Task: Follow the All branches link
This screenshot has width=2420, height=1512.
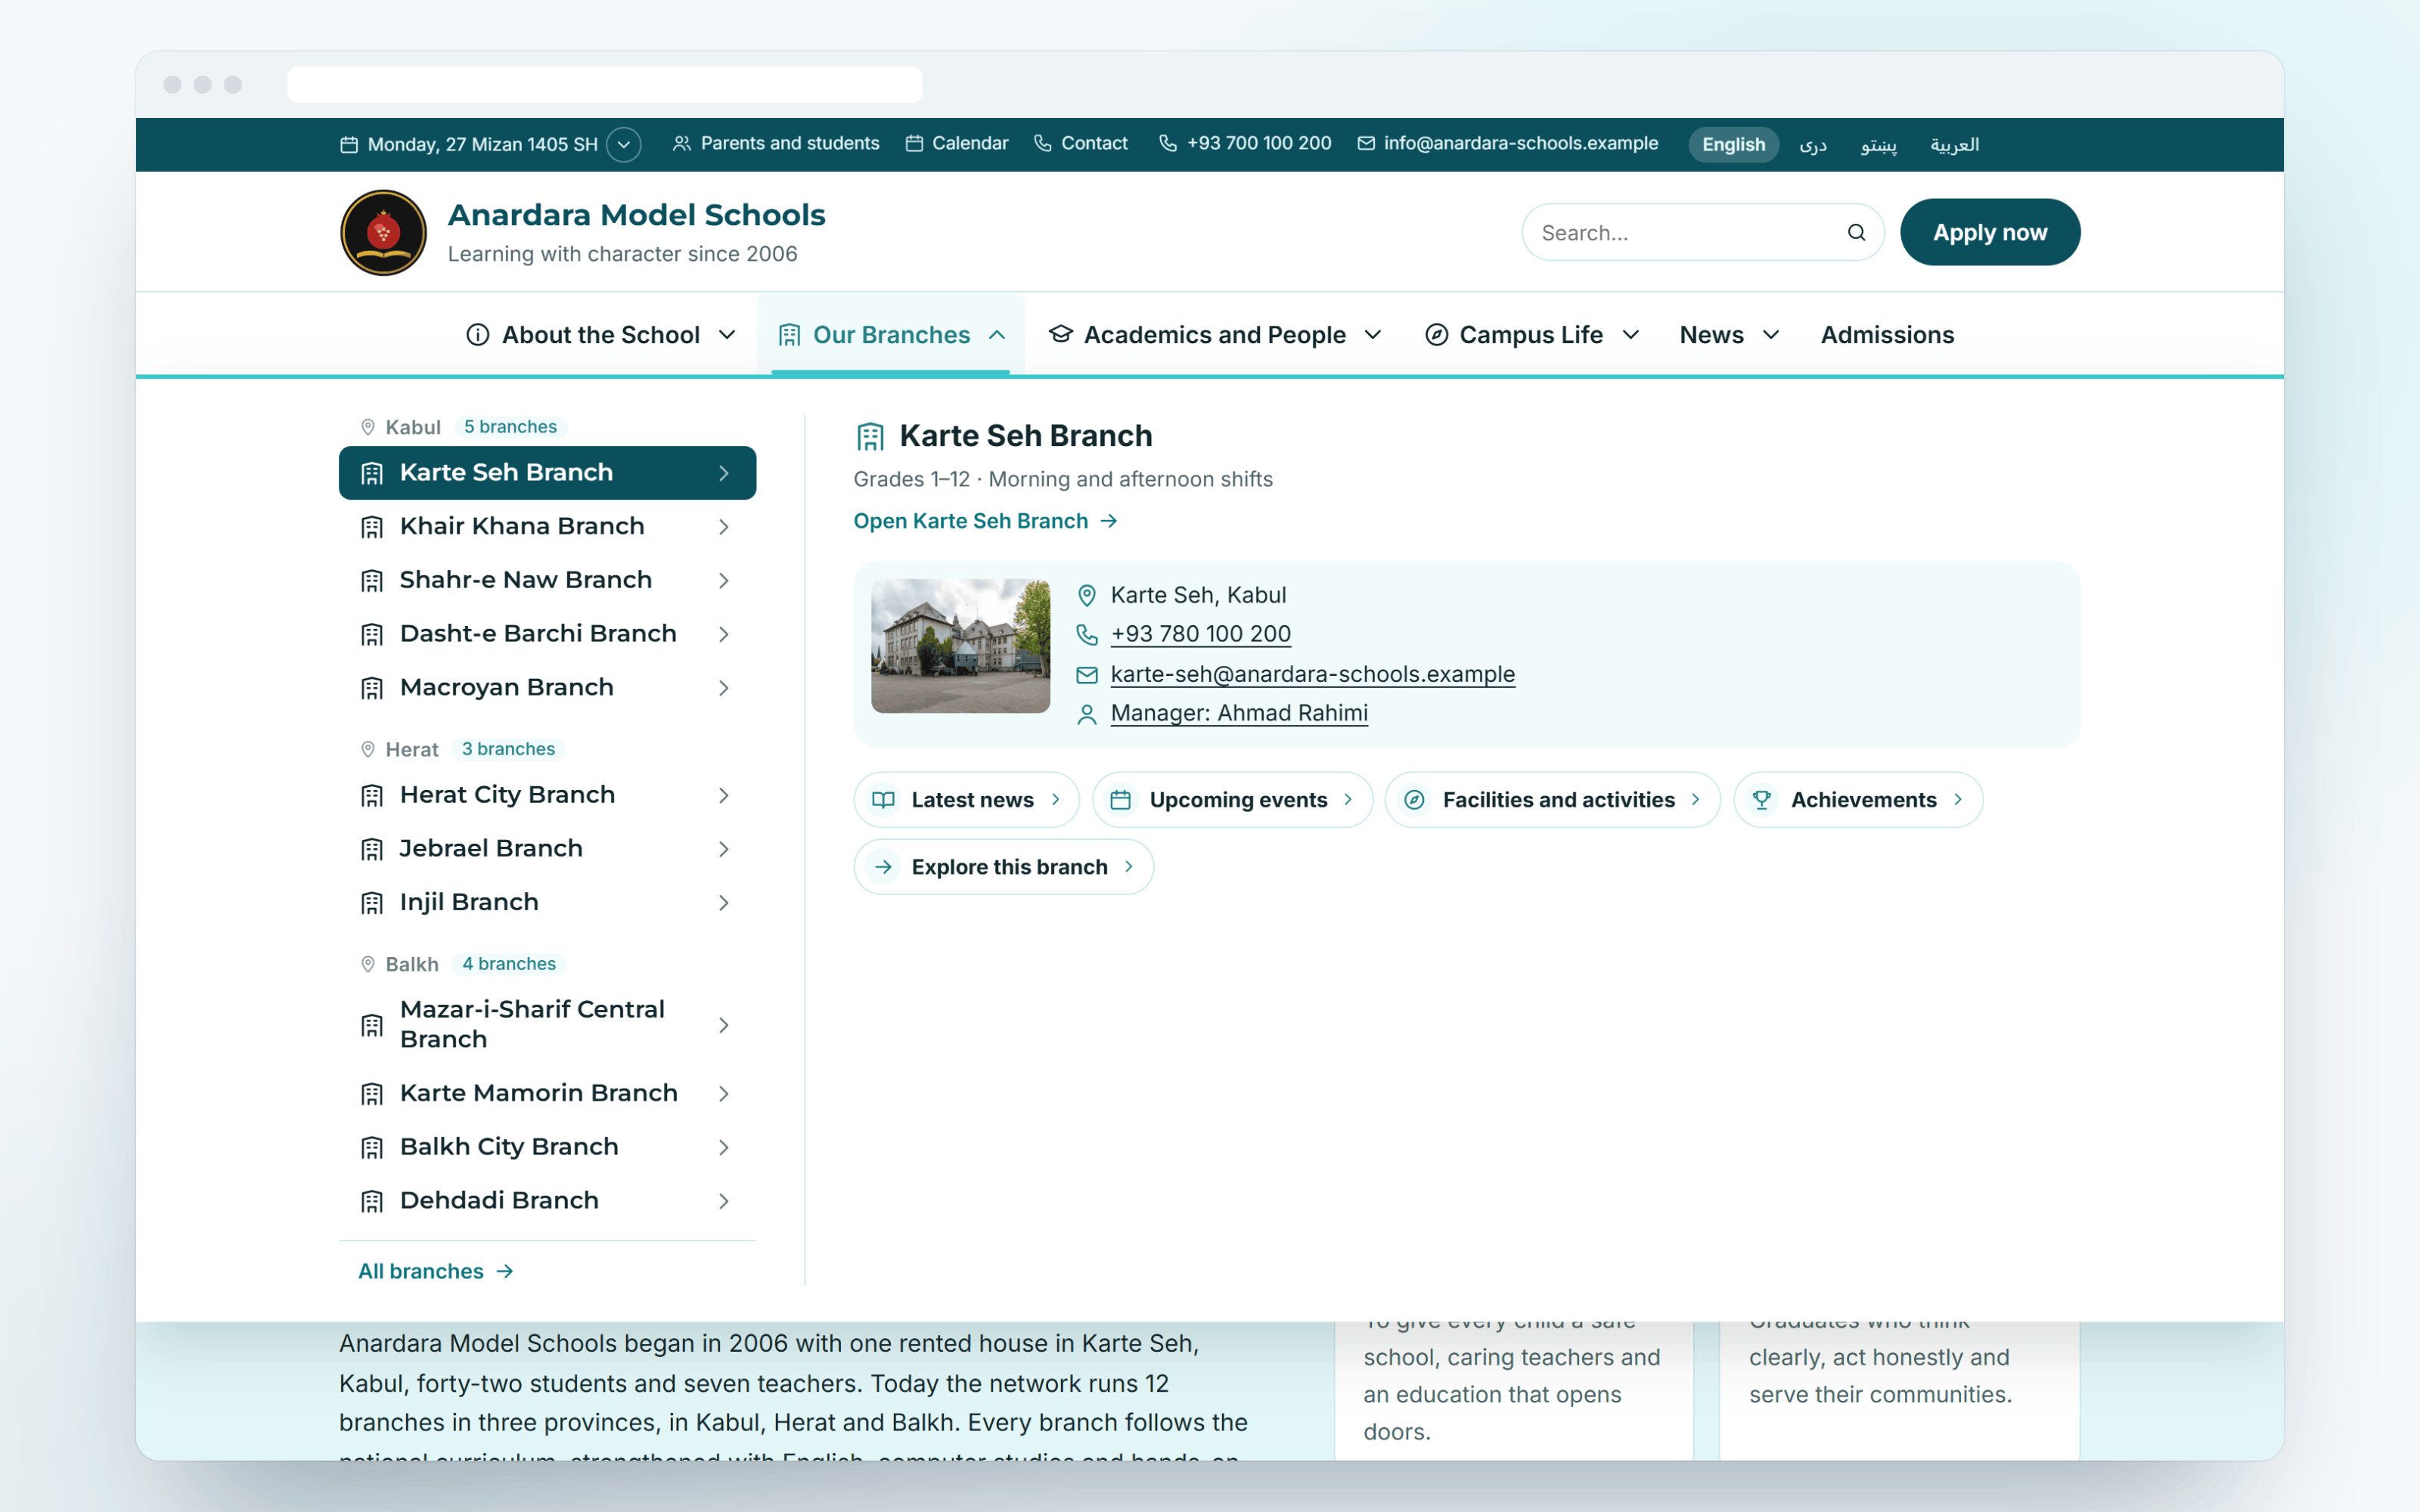Action: [435, 1271]
